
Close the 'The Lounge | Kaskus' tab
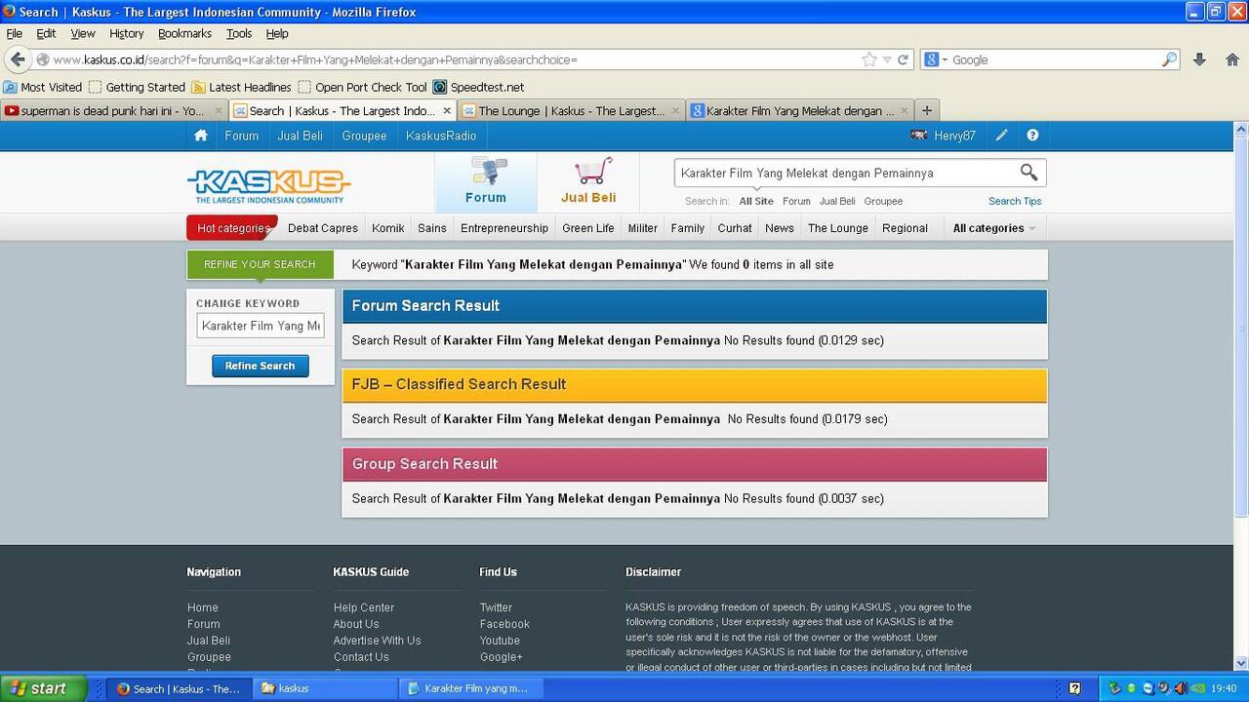(674, 111)
